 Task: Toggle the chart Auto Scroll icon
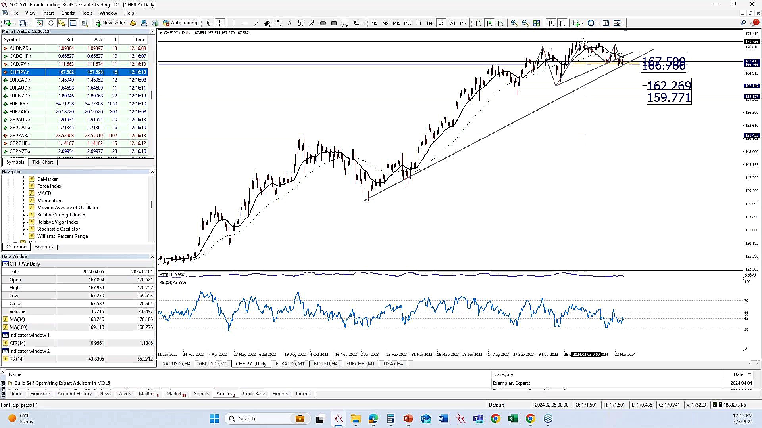tap(551, 23)
